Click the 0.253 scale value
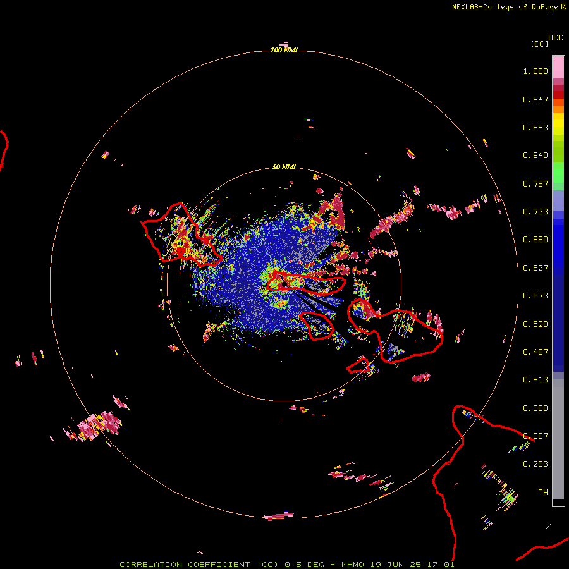 point(535,464)
